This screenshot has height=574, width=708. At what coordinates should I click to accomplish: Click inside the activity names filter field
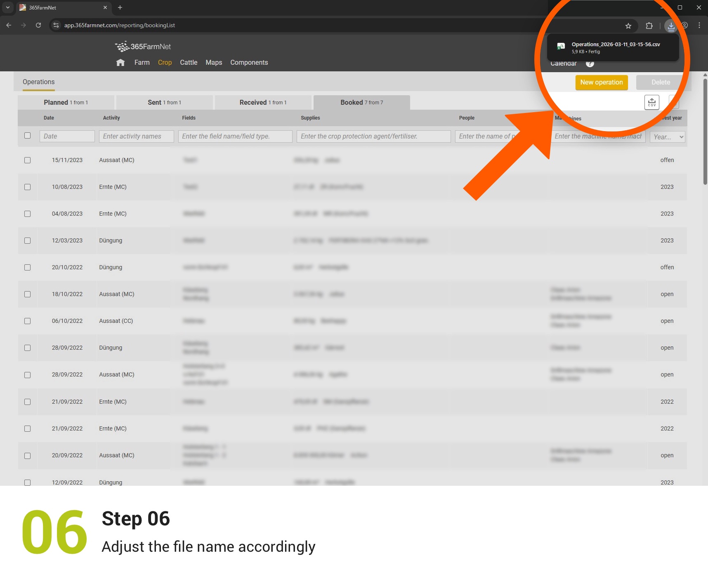[136, 136]
